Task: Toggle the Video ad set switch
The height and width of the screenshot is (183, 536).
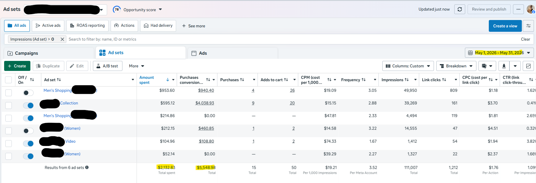Action: tap(28, 143)
